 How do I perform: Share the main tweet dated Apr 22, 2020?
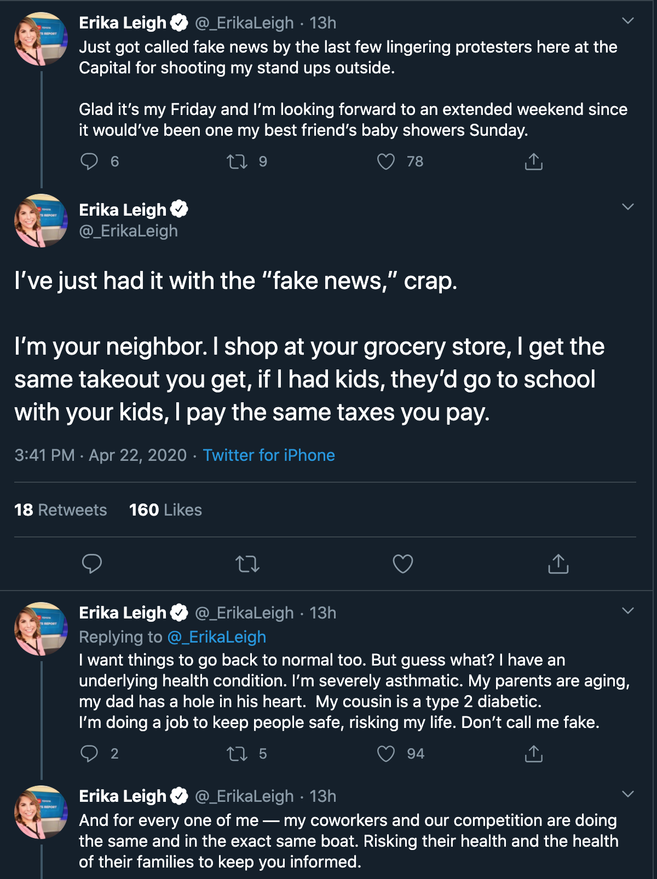(x=558, y=564)
